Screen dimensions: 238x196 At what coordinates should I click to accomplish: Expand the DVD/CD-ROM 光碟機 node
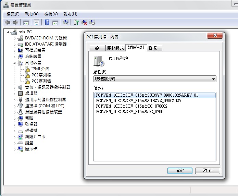point(14,38)
